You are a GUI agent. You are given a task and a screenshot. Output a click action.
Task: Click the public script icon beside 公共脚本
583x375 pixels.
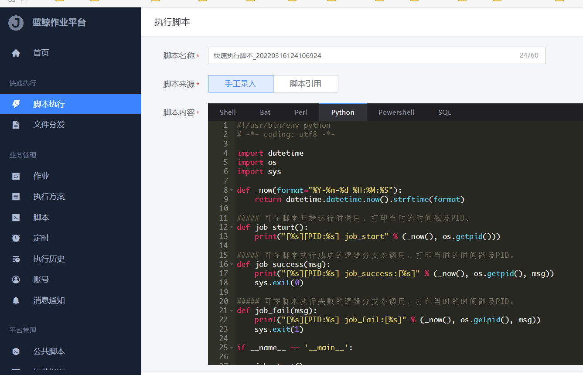[x=16, y=351]
